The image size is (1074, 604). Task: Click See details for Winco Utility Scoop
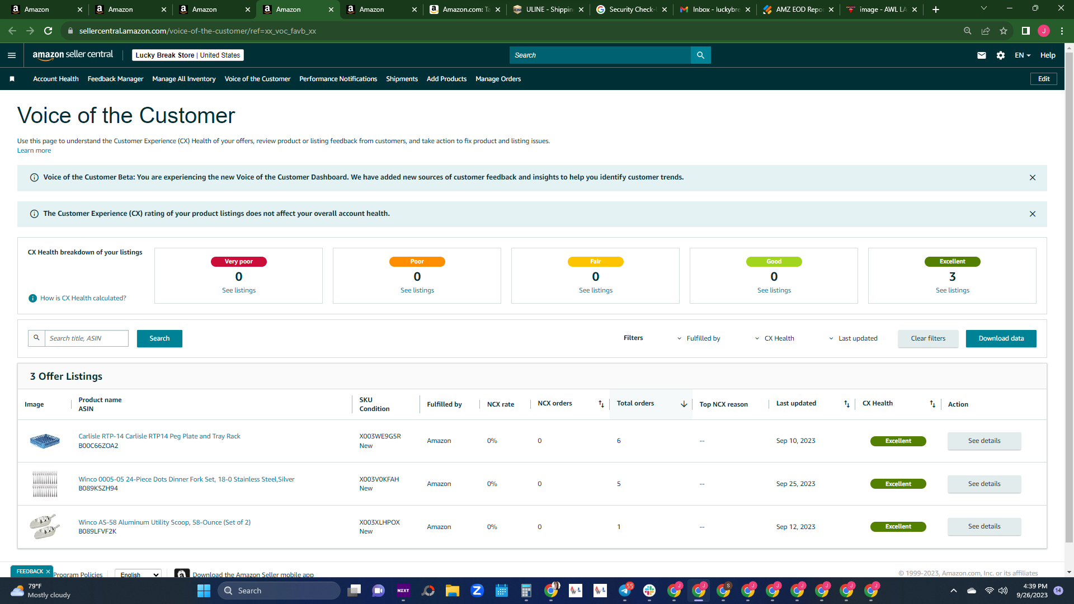point(984,526)
